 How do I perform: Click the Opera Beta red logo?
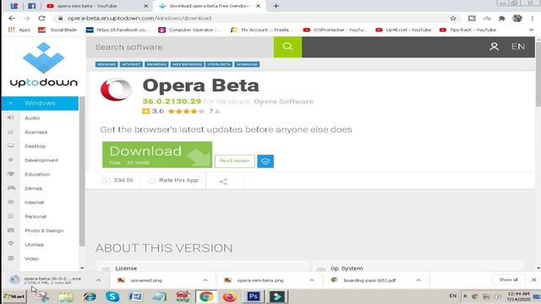116,90
